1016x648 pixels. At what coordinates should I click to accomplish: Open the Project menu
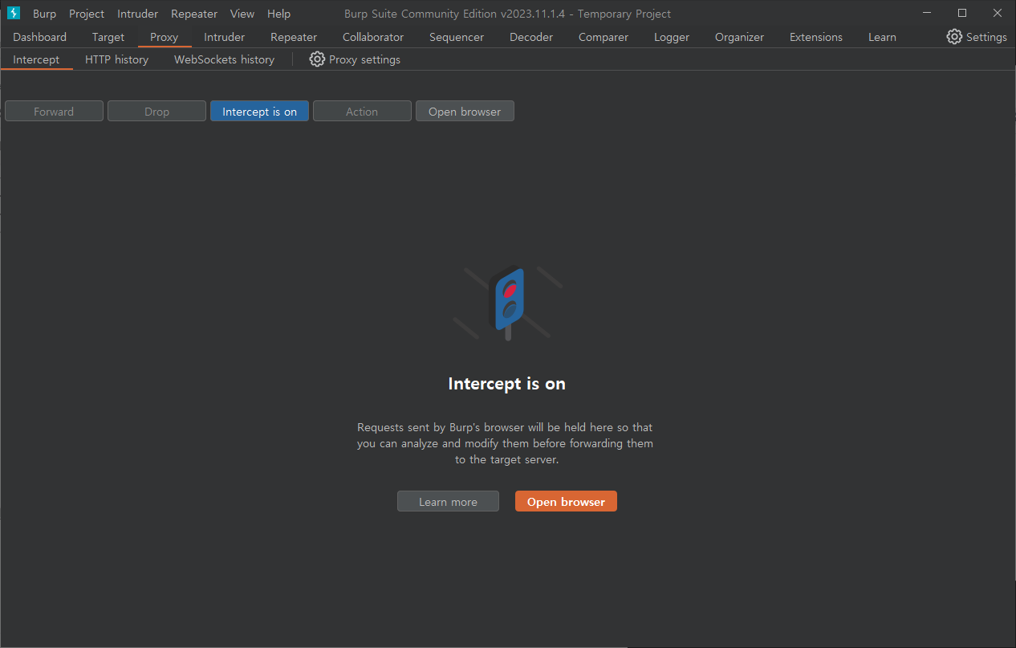pos(87,14)
